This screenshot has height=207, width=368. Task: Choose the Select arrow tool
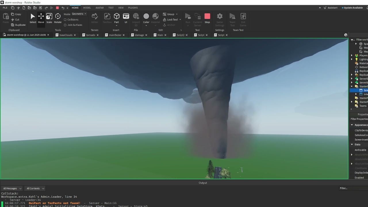33,18
